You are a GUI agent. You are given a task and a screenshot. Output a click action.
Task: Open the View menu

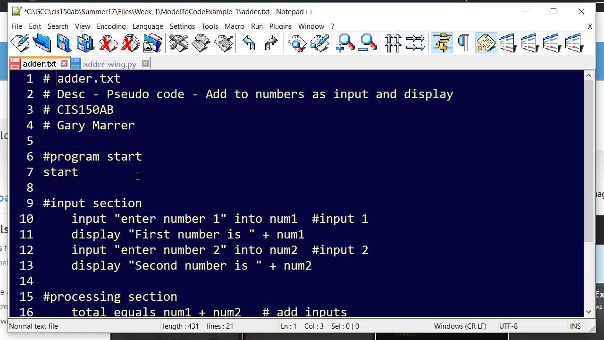(83, 26)
